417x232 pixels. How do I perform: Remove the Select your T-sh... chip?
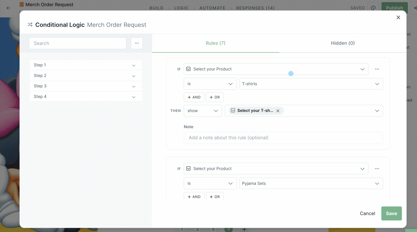tap(278, 111)
